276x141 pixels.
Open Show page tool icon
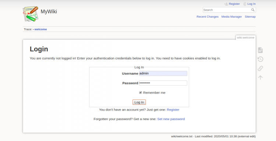click(260, 50)
